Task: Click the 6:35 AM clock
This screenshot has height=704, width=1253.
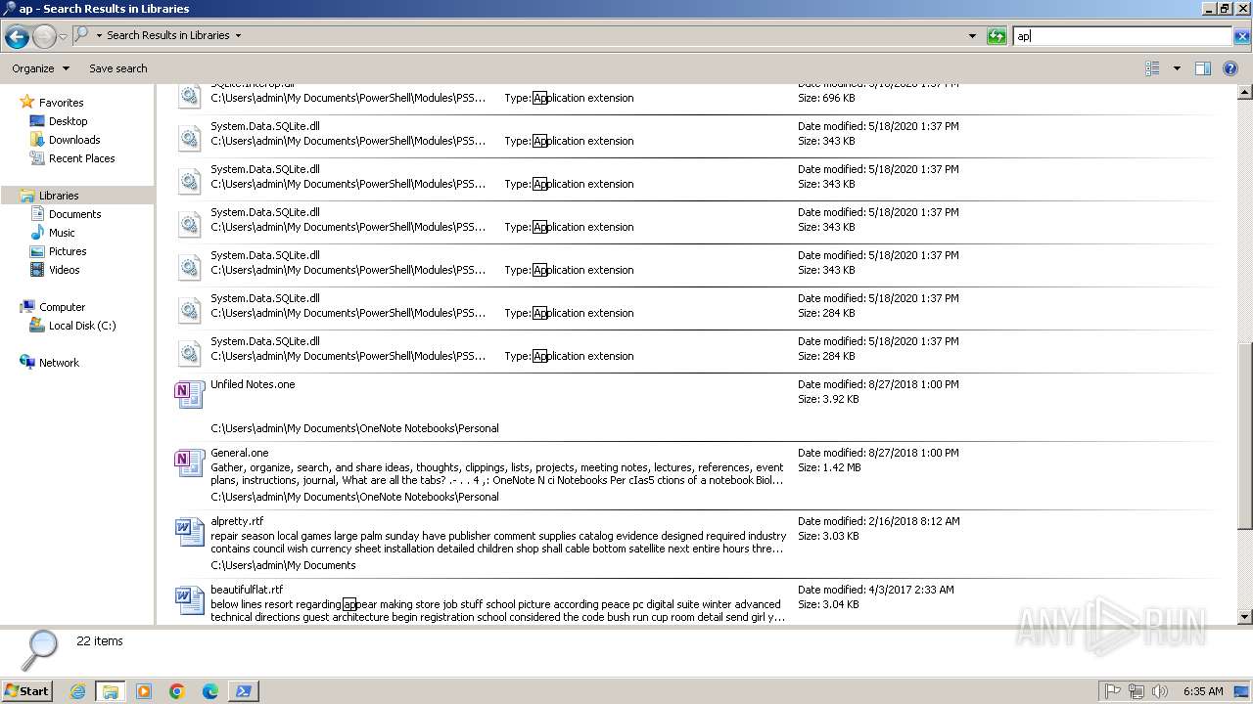Action: 1203,691
